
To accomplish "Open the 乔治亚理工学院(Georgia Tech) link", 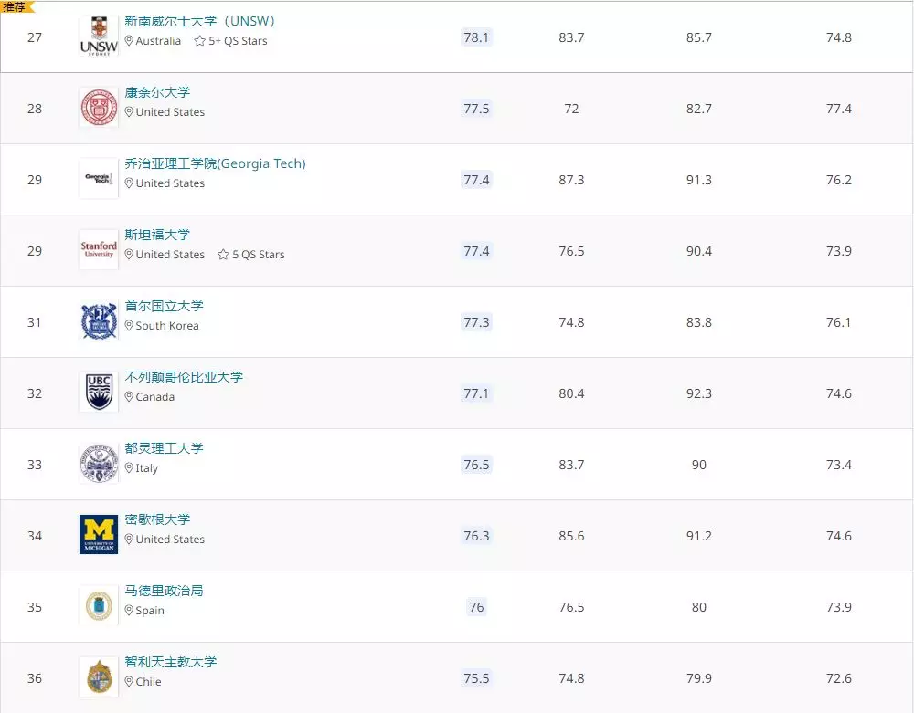I will pos(215,163).
